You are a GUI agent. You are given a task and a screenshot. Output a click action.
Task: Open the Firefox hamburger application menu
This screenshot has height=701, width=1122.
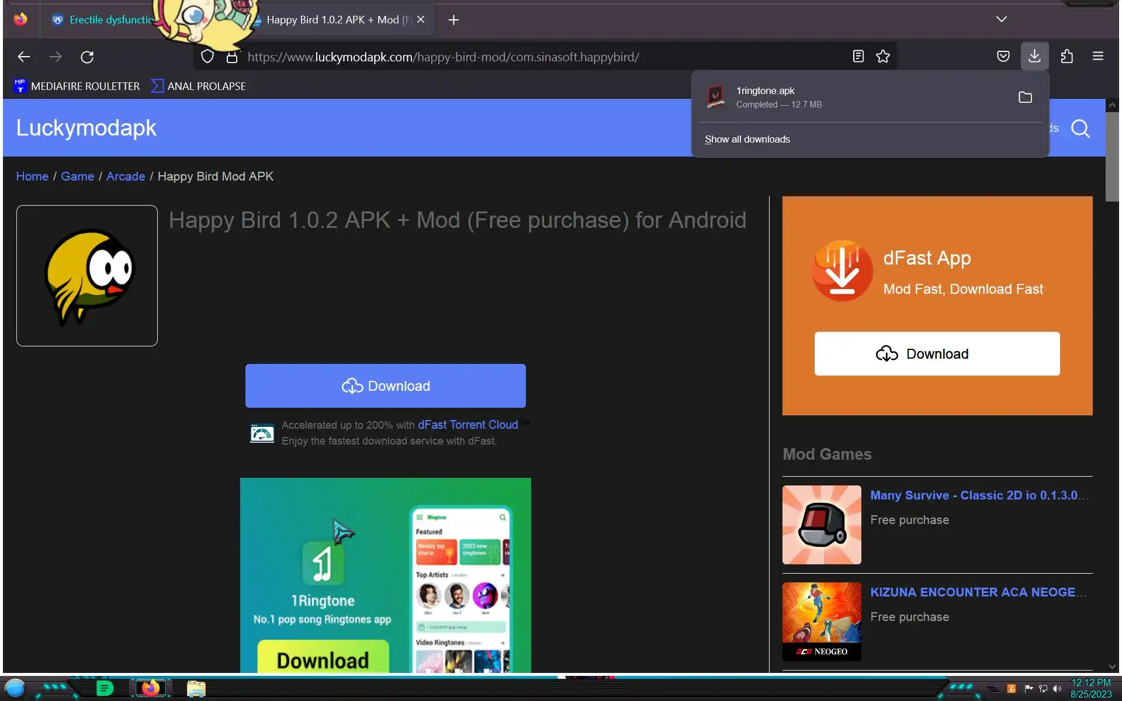tap(1097, 56)
